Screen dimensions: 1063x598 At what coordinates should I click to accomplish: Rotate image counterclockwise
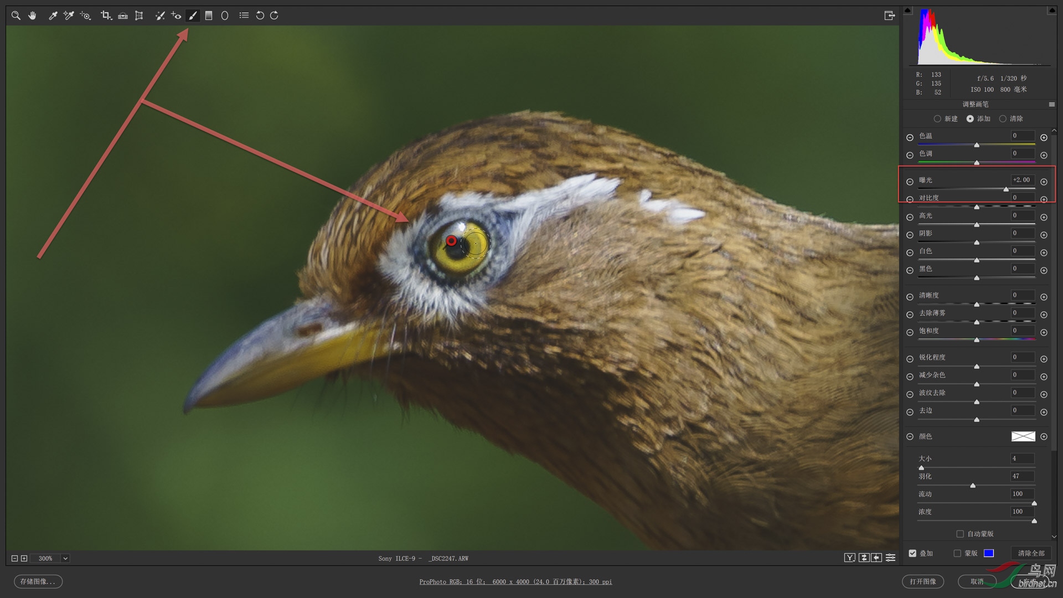(x=260, y=16)
